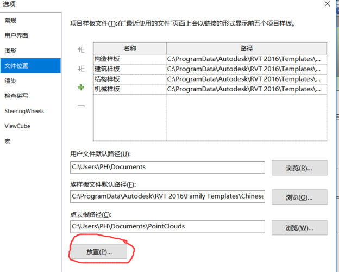Open the 用户界面 options category
339x272 pixels.
click(31, 35)
